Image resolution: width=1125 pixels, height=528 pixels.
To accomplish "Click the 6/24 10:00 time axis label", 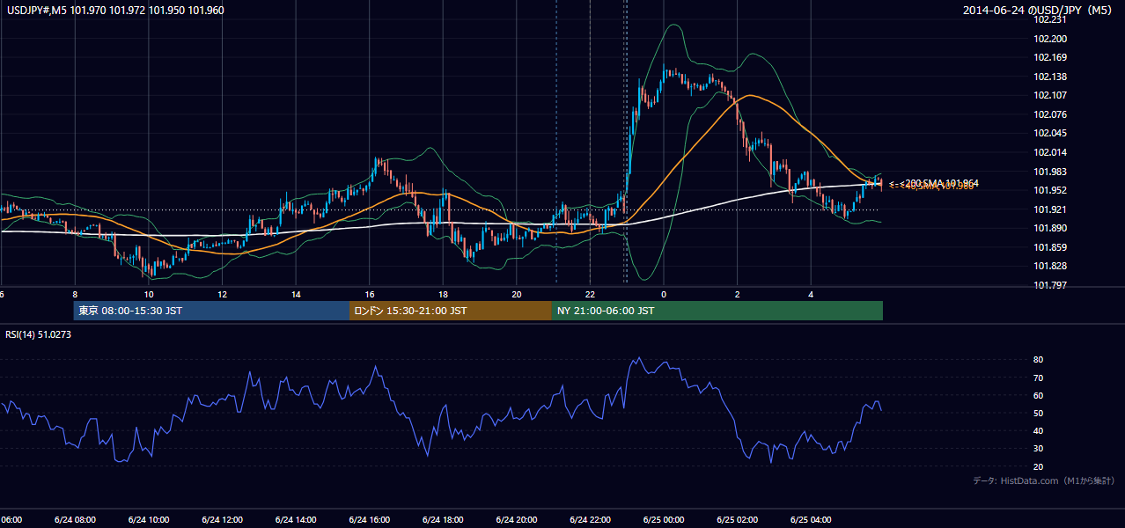I will click(x=149, y=520).
